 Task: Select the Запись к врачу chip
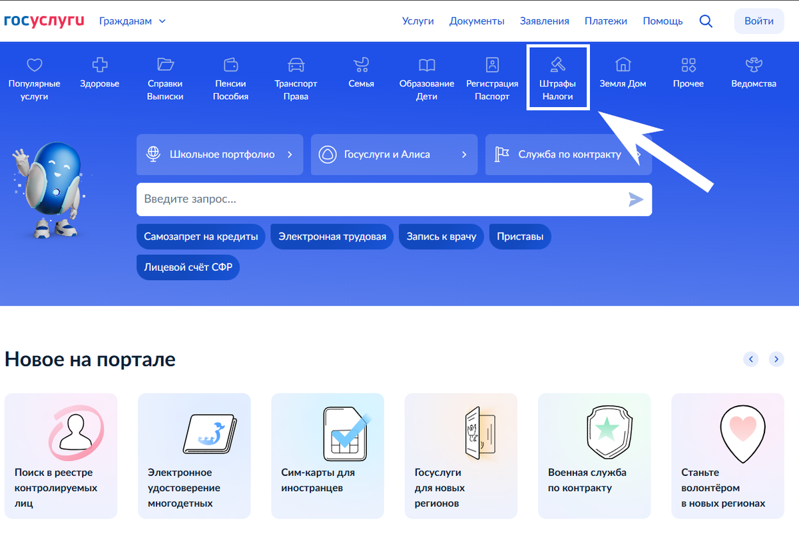(441, 237)
